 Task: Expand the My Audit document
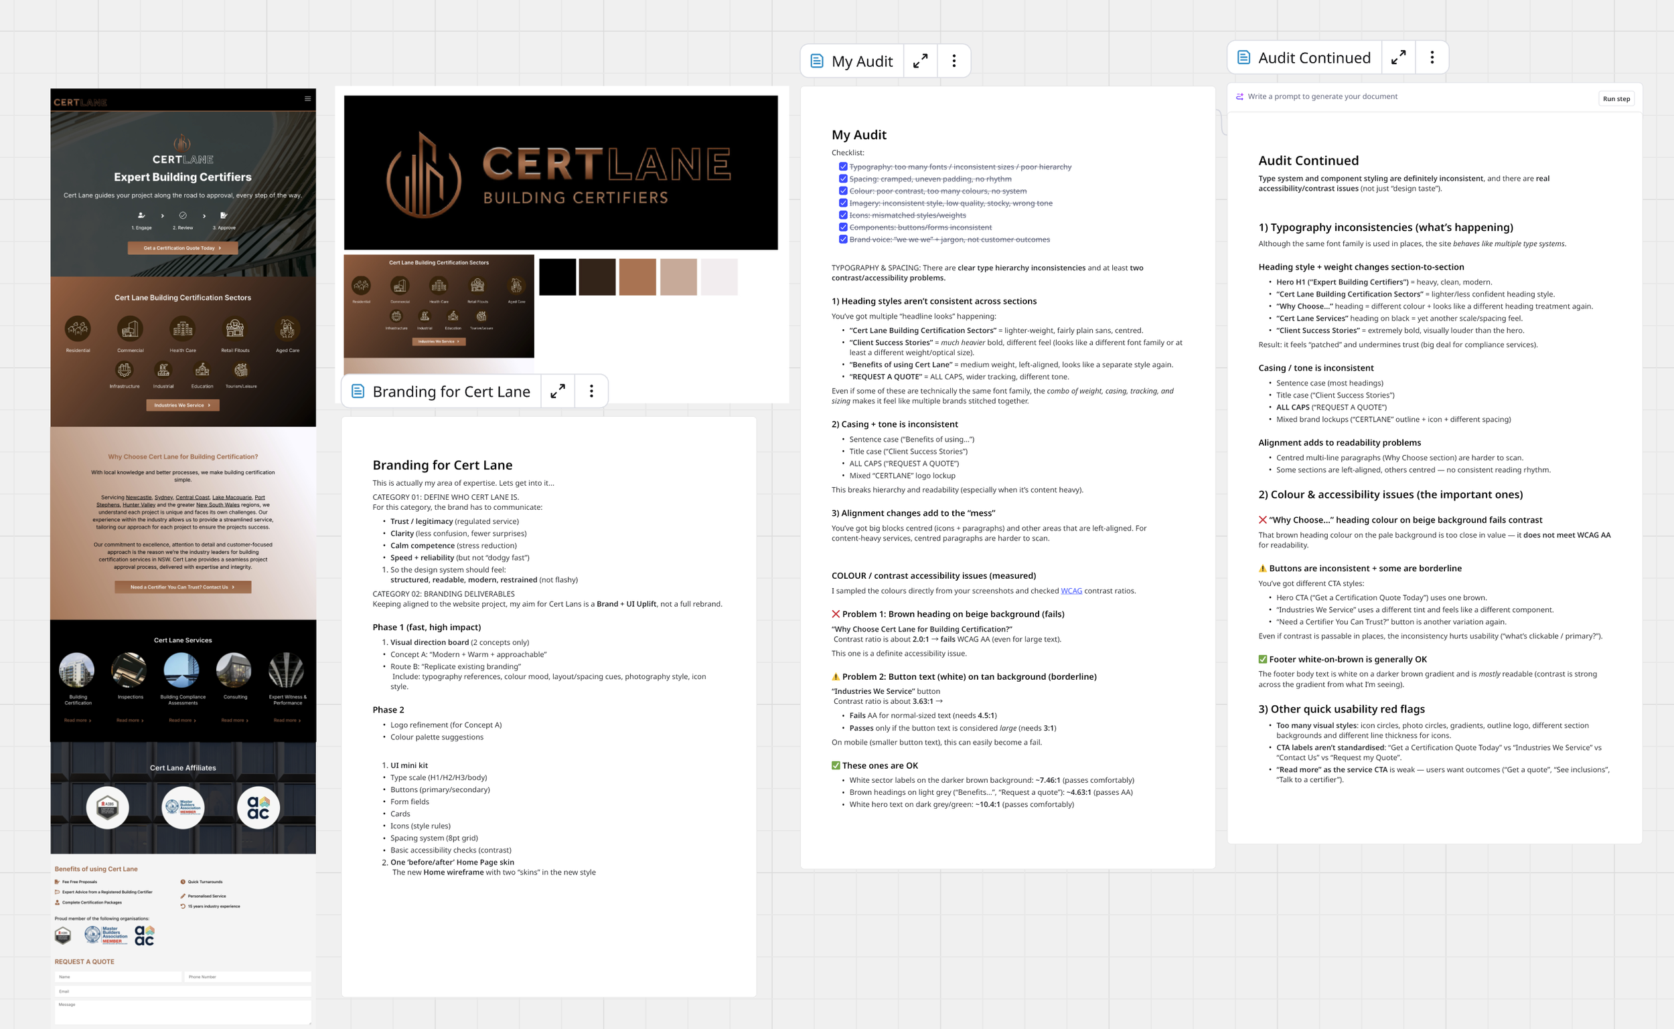(920, 61)
